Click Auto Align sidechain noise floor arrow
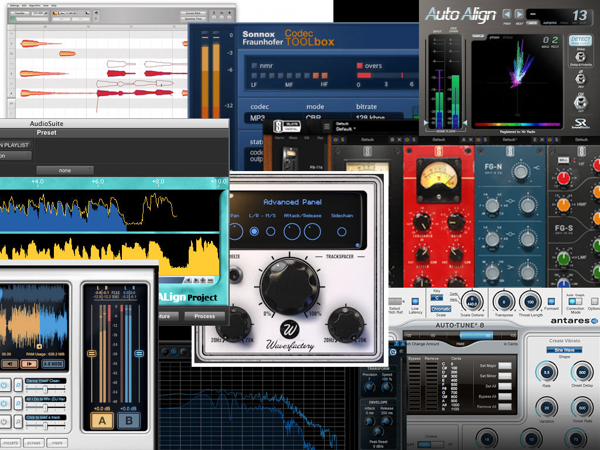The image size is (600, 450). pyautogui.click(x=465, y=122)
